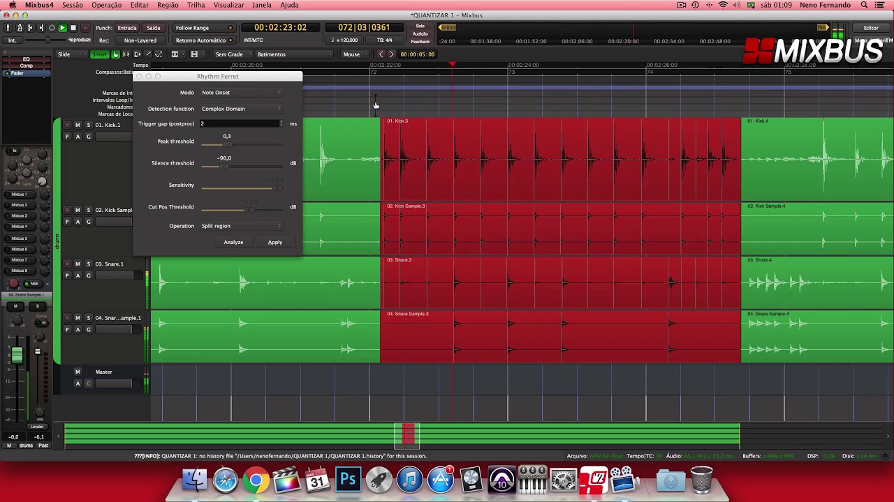Toggle the metronome click icon

[x=20, y=28]
